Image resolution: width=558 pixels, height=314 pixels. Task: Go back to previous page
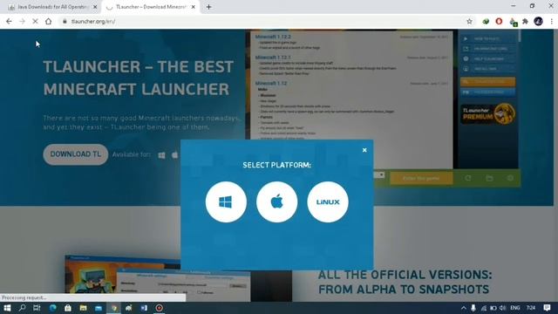[9, 21]
